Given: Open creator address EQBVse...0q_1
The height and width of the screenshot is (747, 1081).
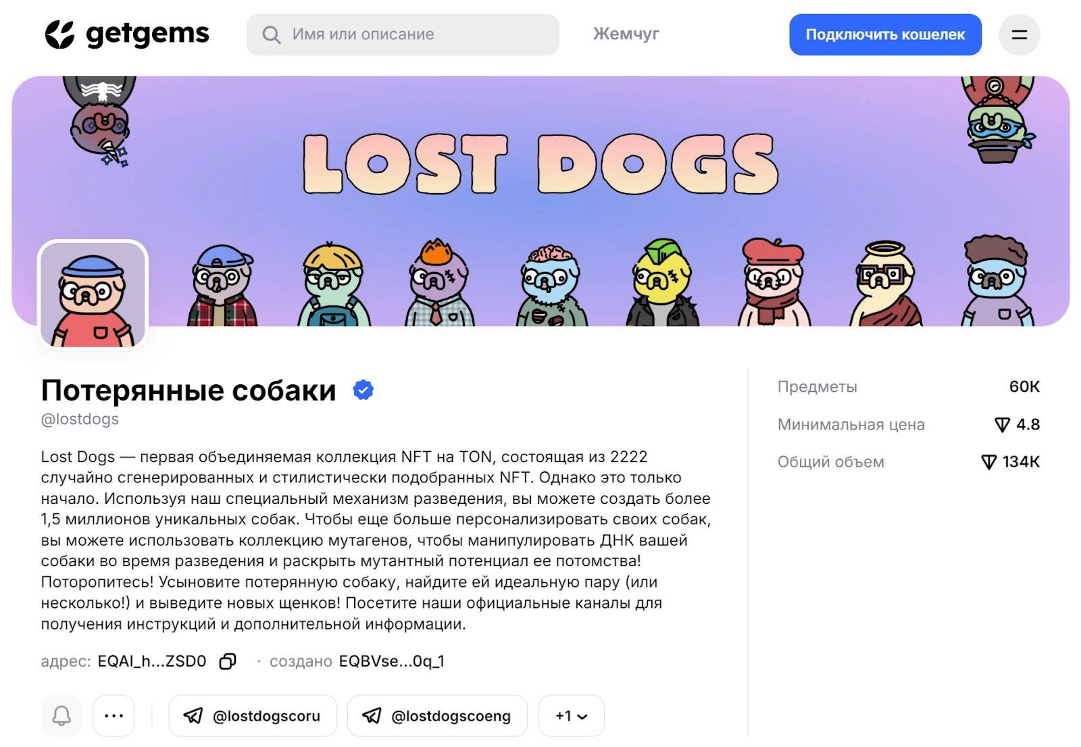Looking at the screenshot, I should [x=392, y=661].
